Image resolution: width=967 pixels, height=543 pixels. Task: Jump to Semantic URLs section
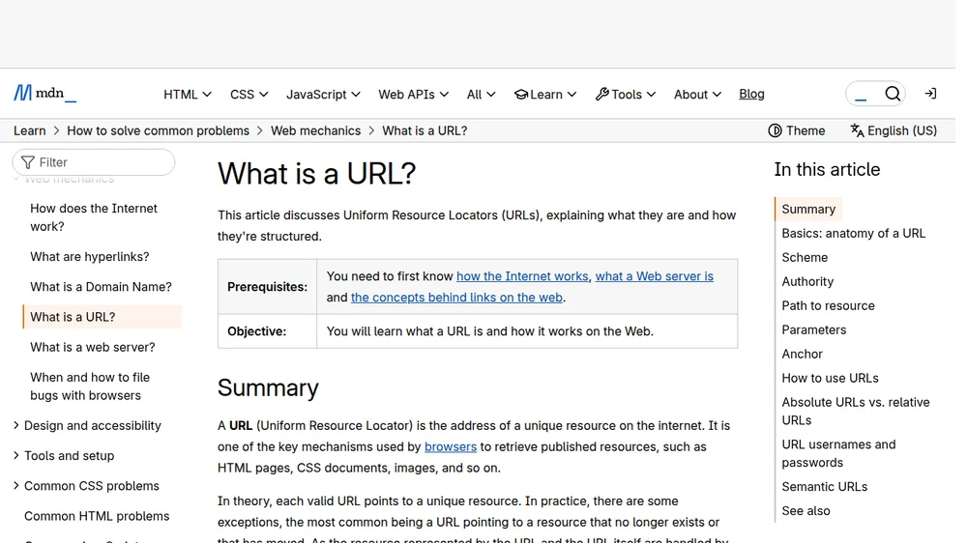pyautogui.click(x=824, y=486)
